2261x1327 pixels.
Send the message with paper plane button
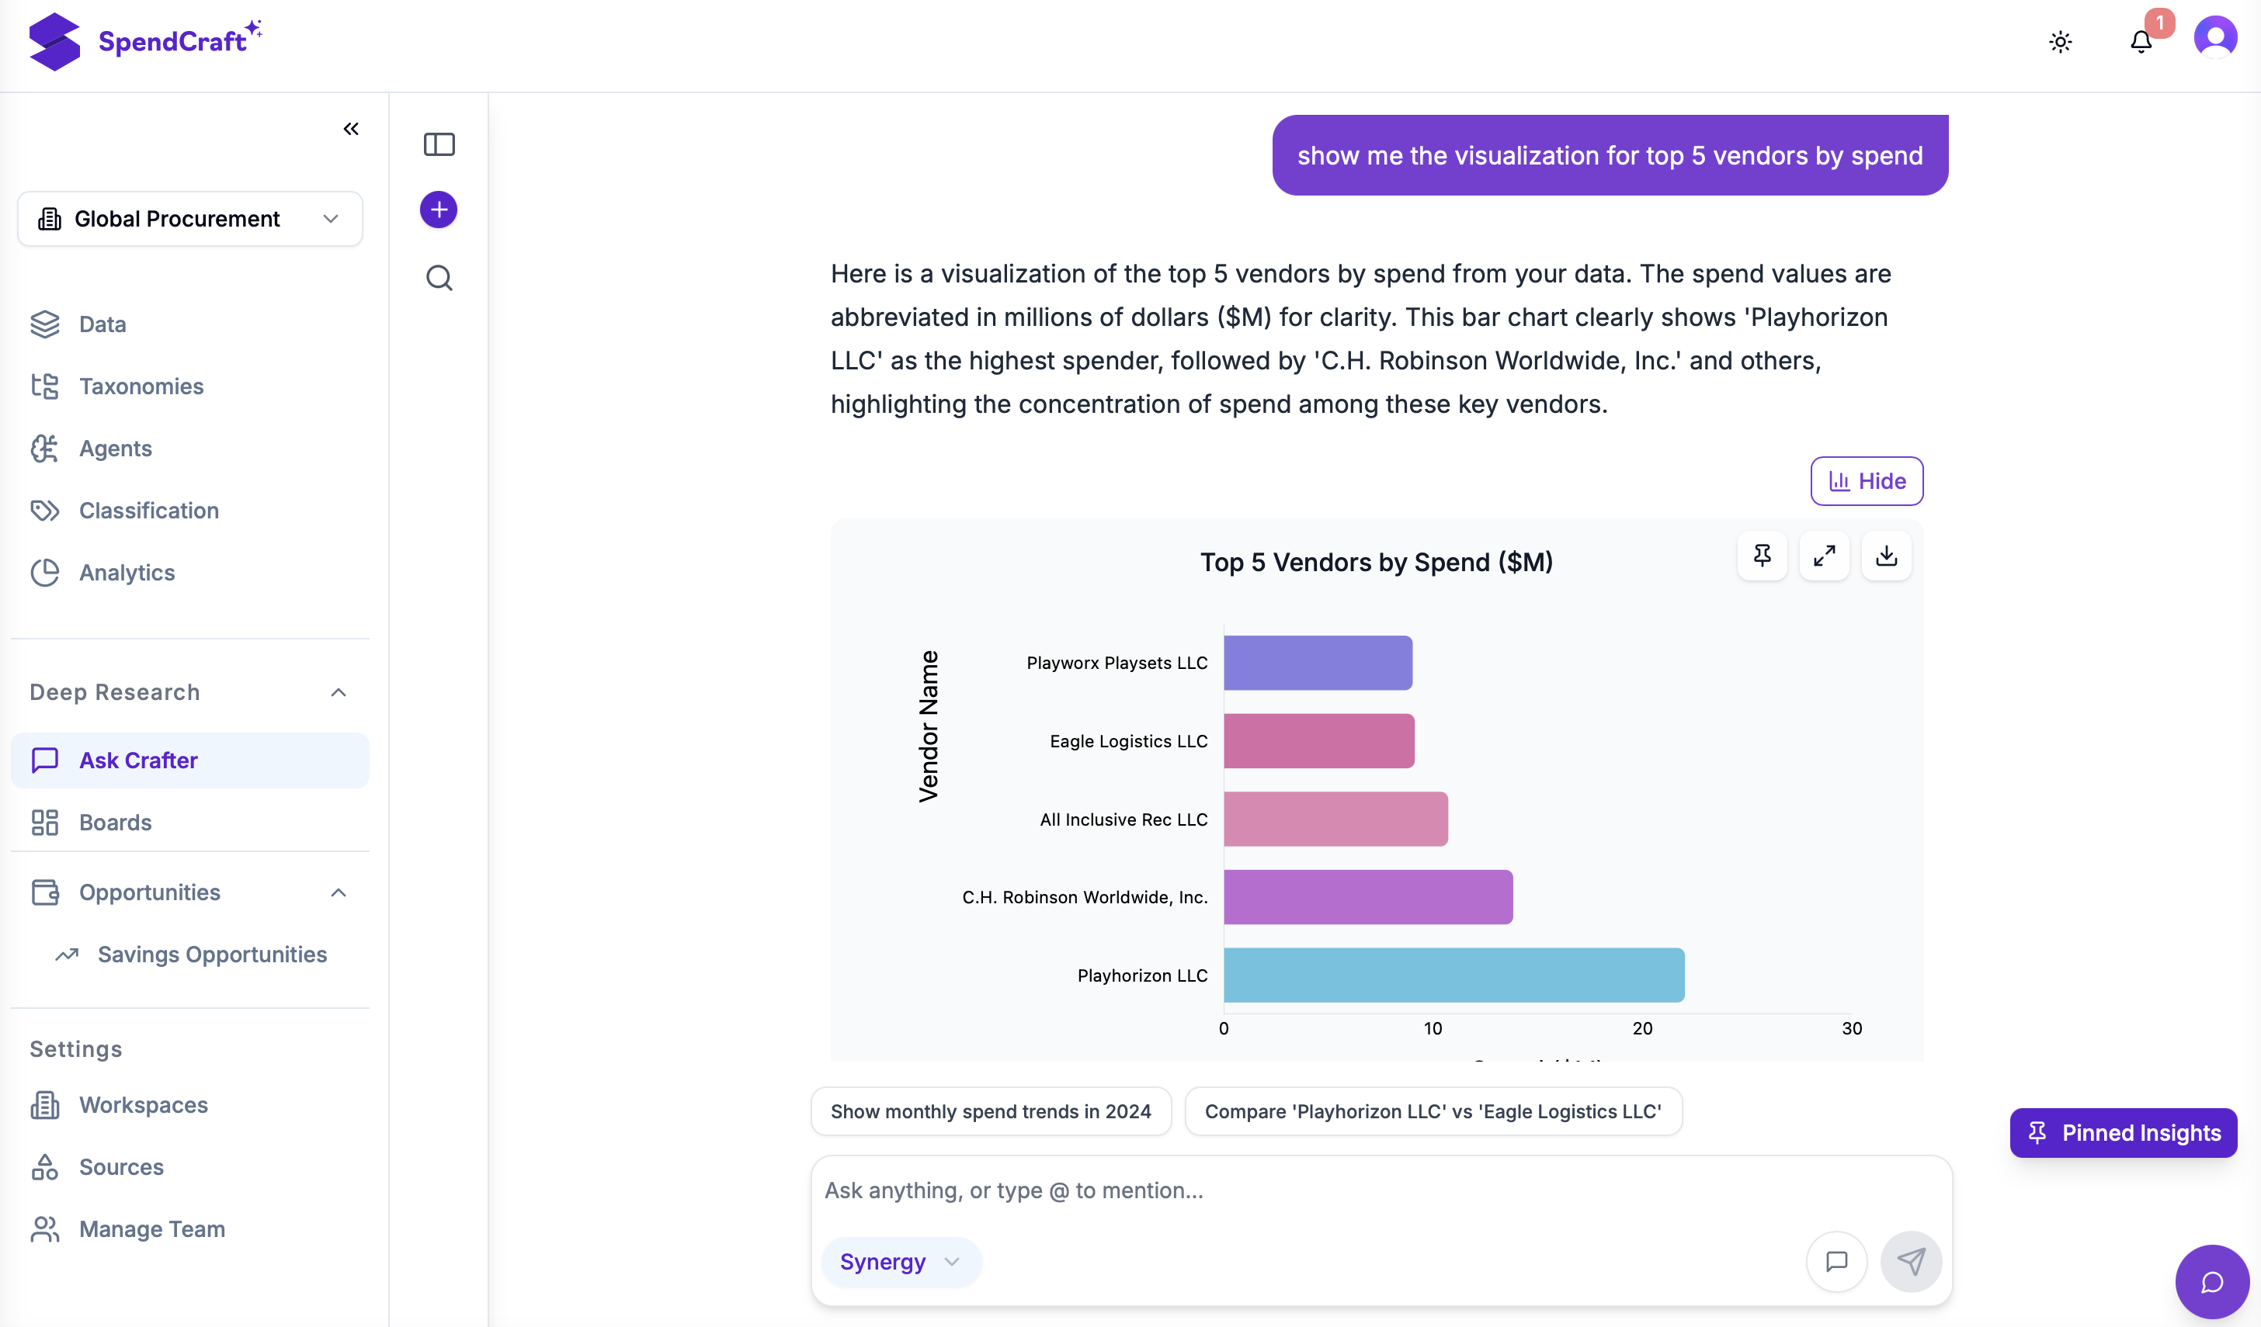(1911, 1262)
